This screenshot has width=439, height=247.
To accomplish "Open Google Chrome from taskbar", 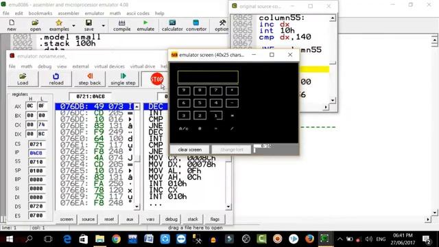I will (x=116, y=239).
